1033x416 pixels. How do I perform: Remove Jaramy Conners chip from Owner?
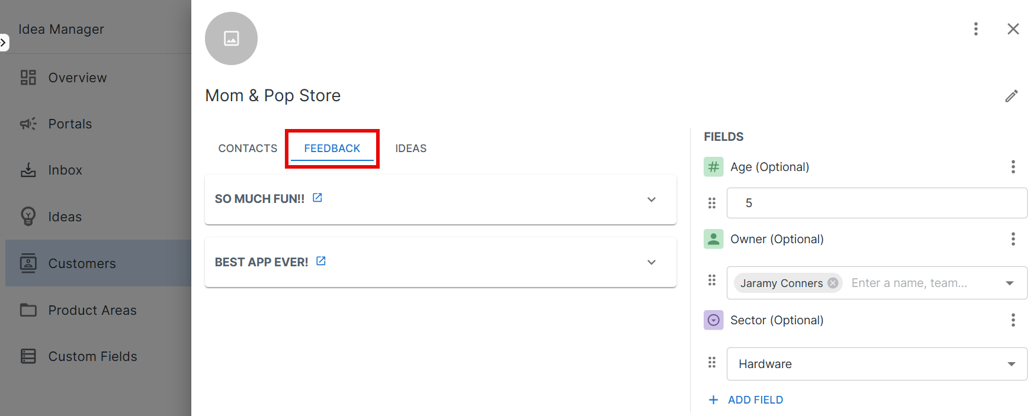(833, 283)
